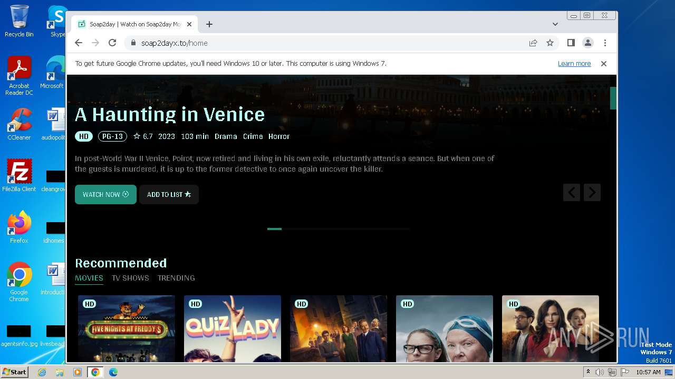
Task: Open the Windows Start button
Action: click(14, 372)
